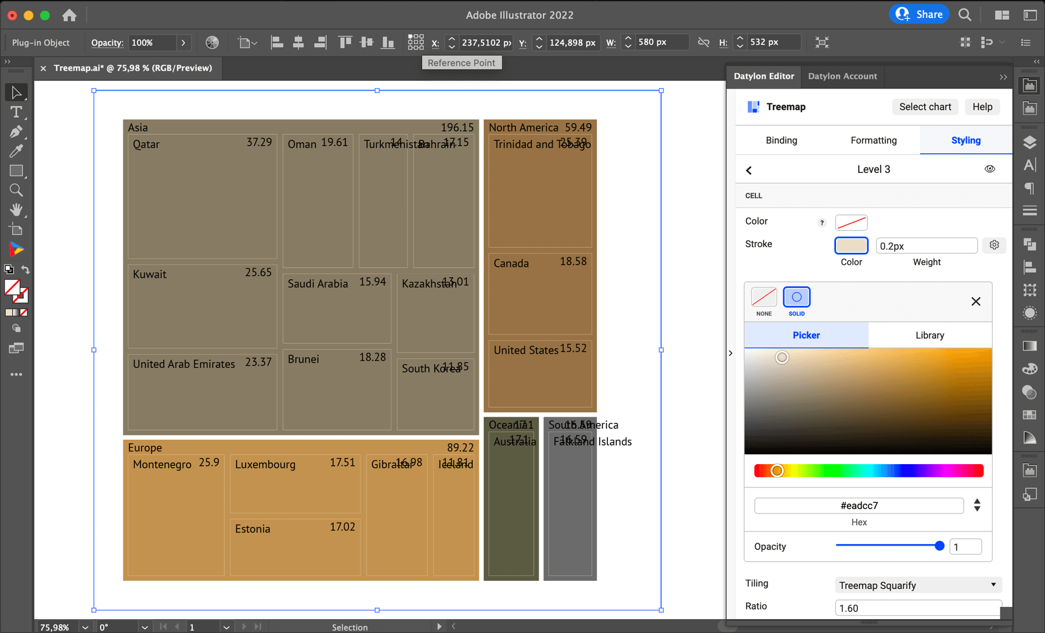Click the stroke Color swatch
This screenshot has height=633, width=1045.
[x=851, y=245]
